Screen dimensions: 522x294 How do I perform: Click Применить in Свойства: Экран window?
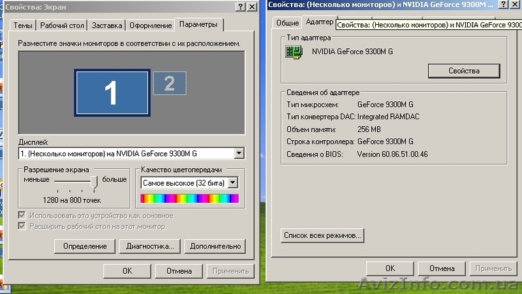[231, 271]
